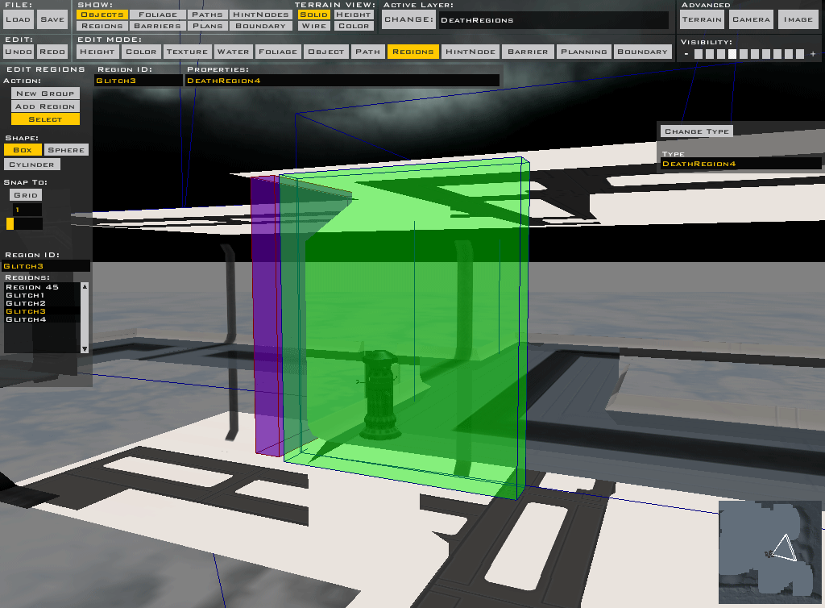Redo the last edit

[x=52, y=52]
